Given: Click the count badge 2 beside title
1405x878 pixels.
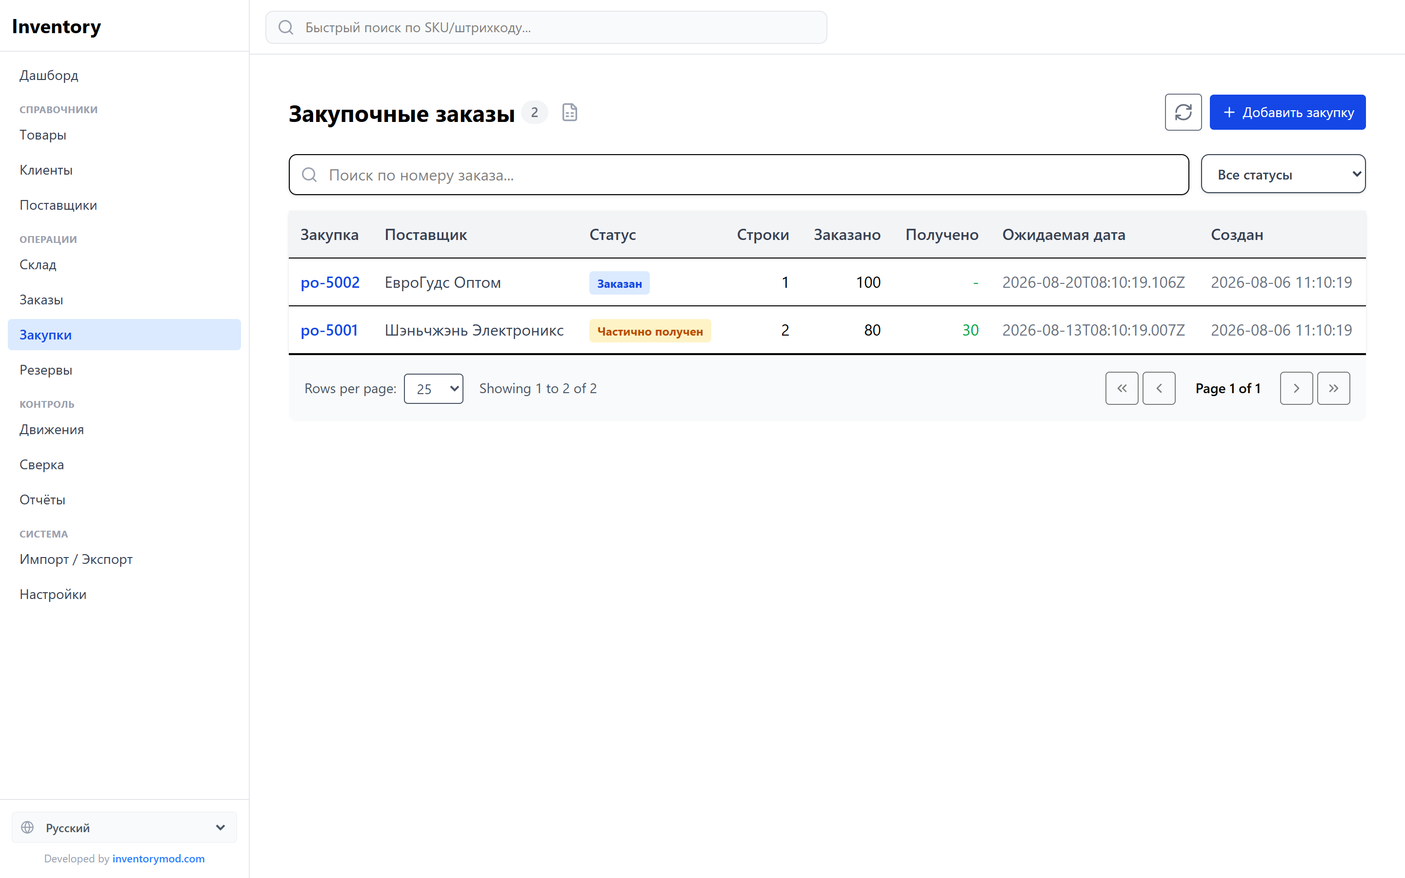Looking at the screenshot, I should pos(534,112).
